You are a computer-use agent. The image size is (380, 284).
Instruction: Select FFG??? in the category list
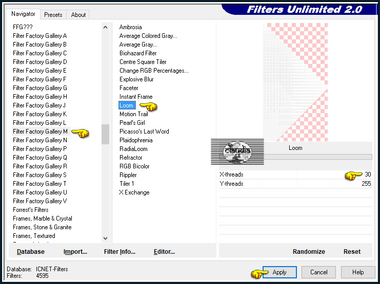[23, 27]
